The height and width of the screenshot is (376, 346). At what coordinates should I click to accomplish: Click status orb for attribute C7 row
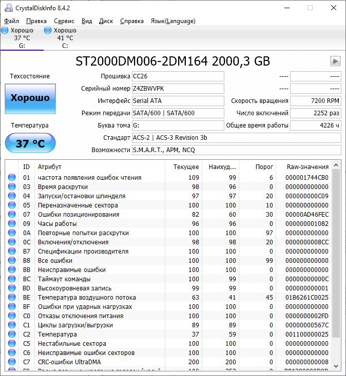(x=12, y=362)
